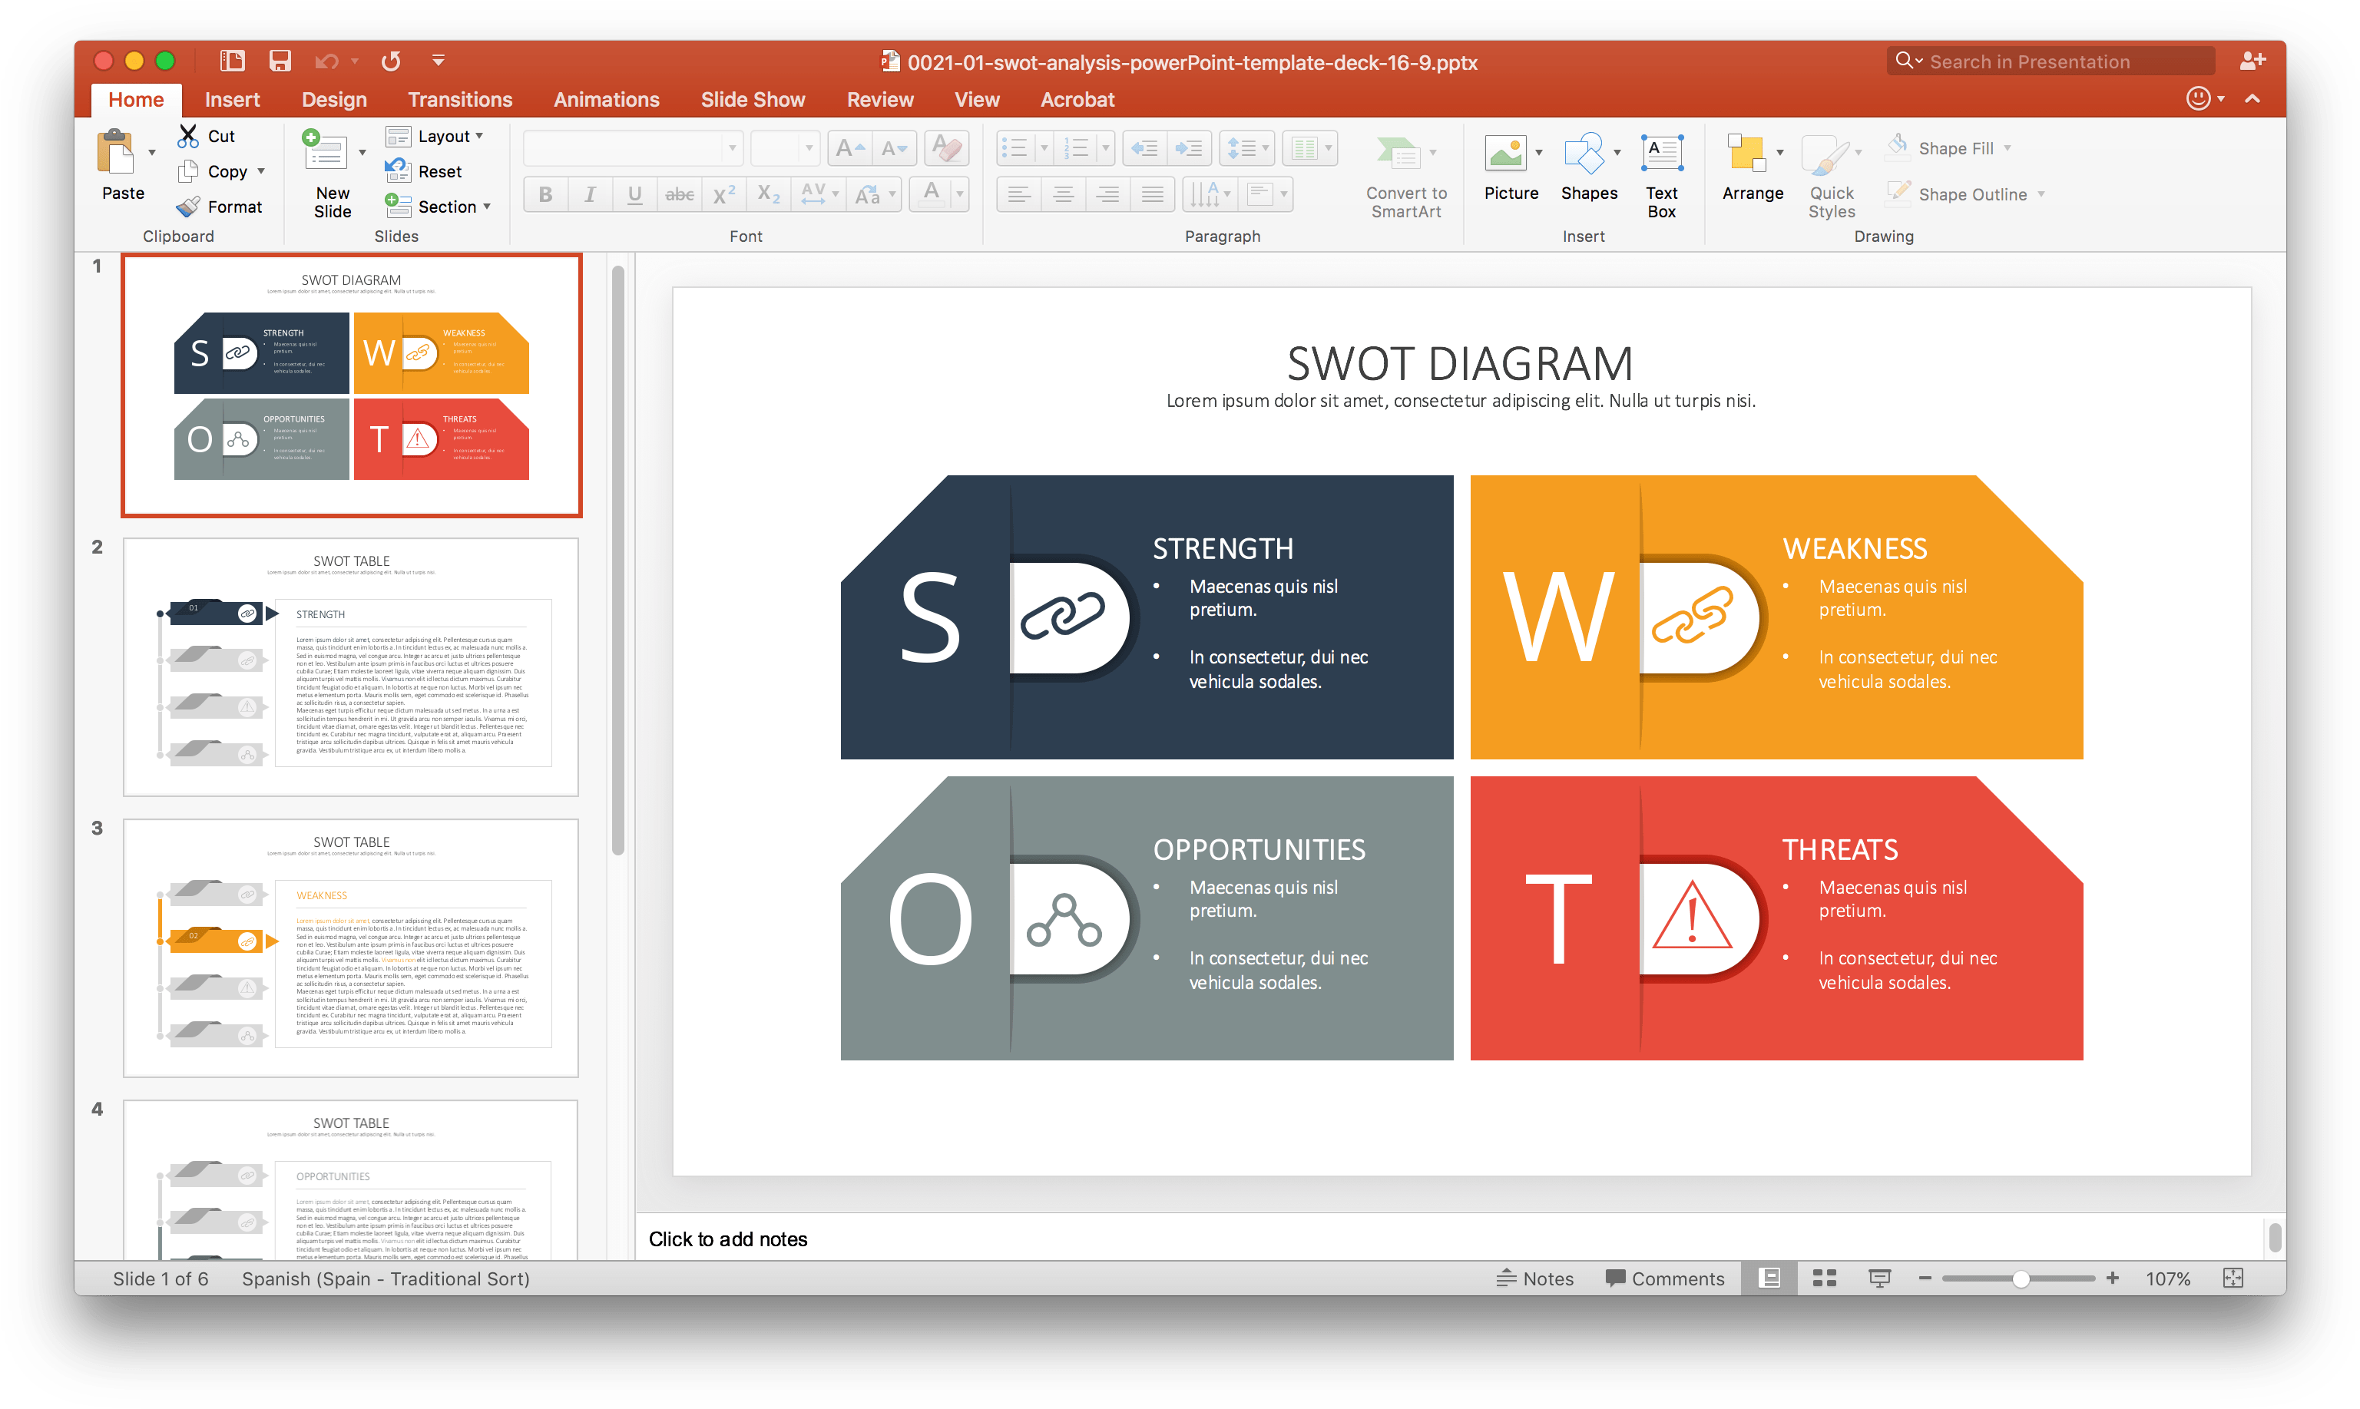The height and width of the screenshot is (1409, 2360).
Task: Open the Paste clipboard icon
Action: click(117, 152)
